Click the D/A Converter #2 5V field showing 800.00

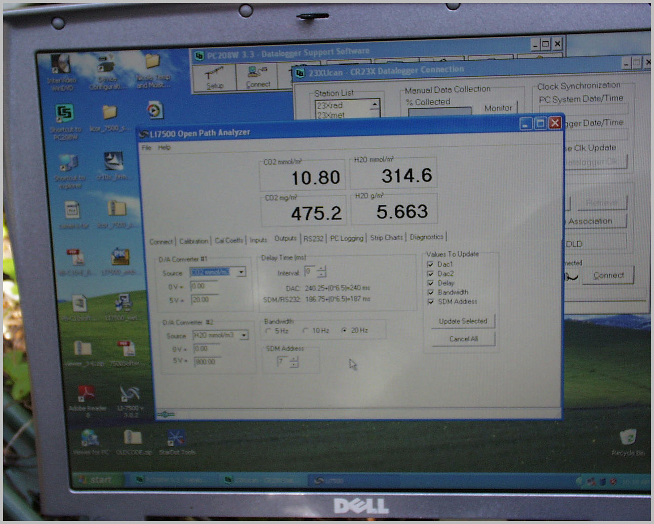tap(208, 362)
